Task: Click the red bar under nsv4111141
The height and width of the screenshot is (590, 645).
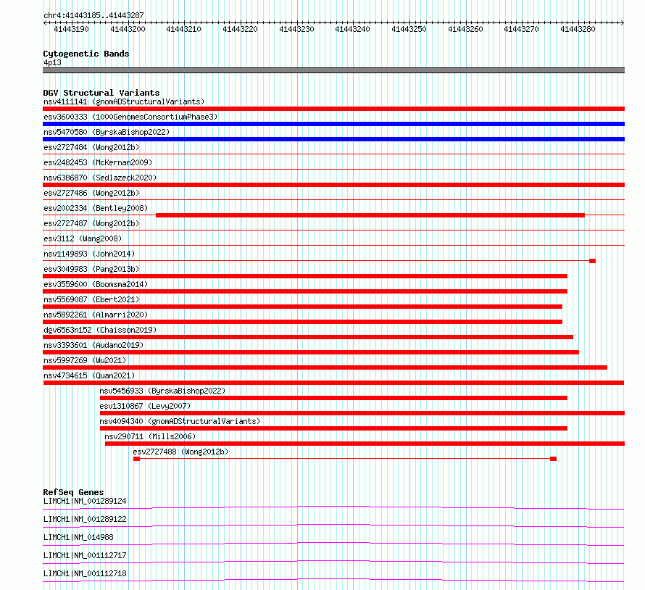Action: [333, 109]
